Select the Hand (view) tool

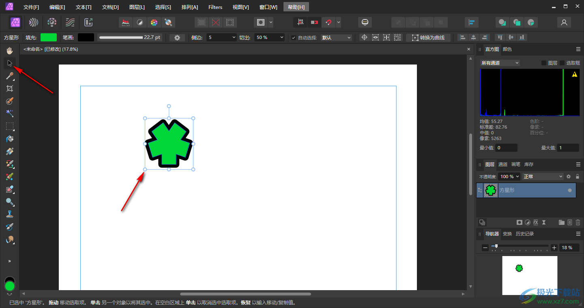coord(10,51)
